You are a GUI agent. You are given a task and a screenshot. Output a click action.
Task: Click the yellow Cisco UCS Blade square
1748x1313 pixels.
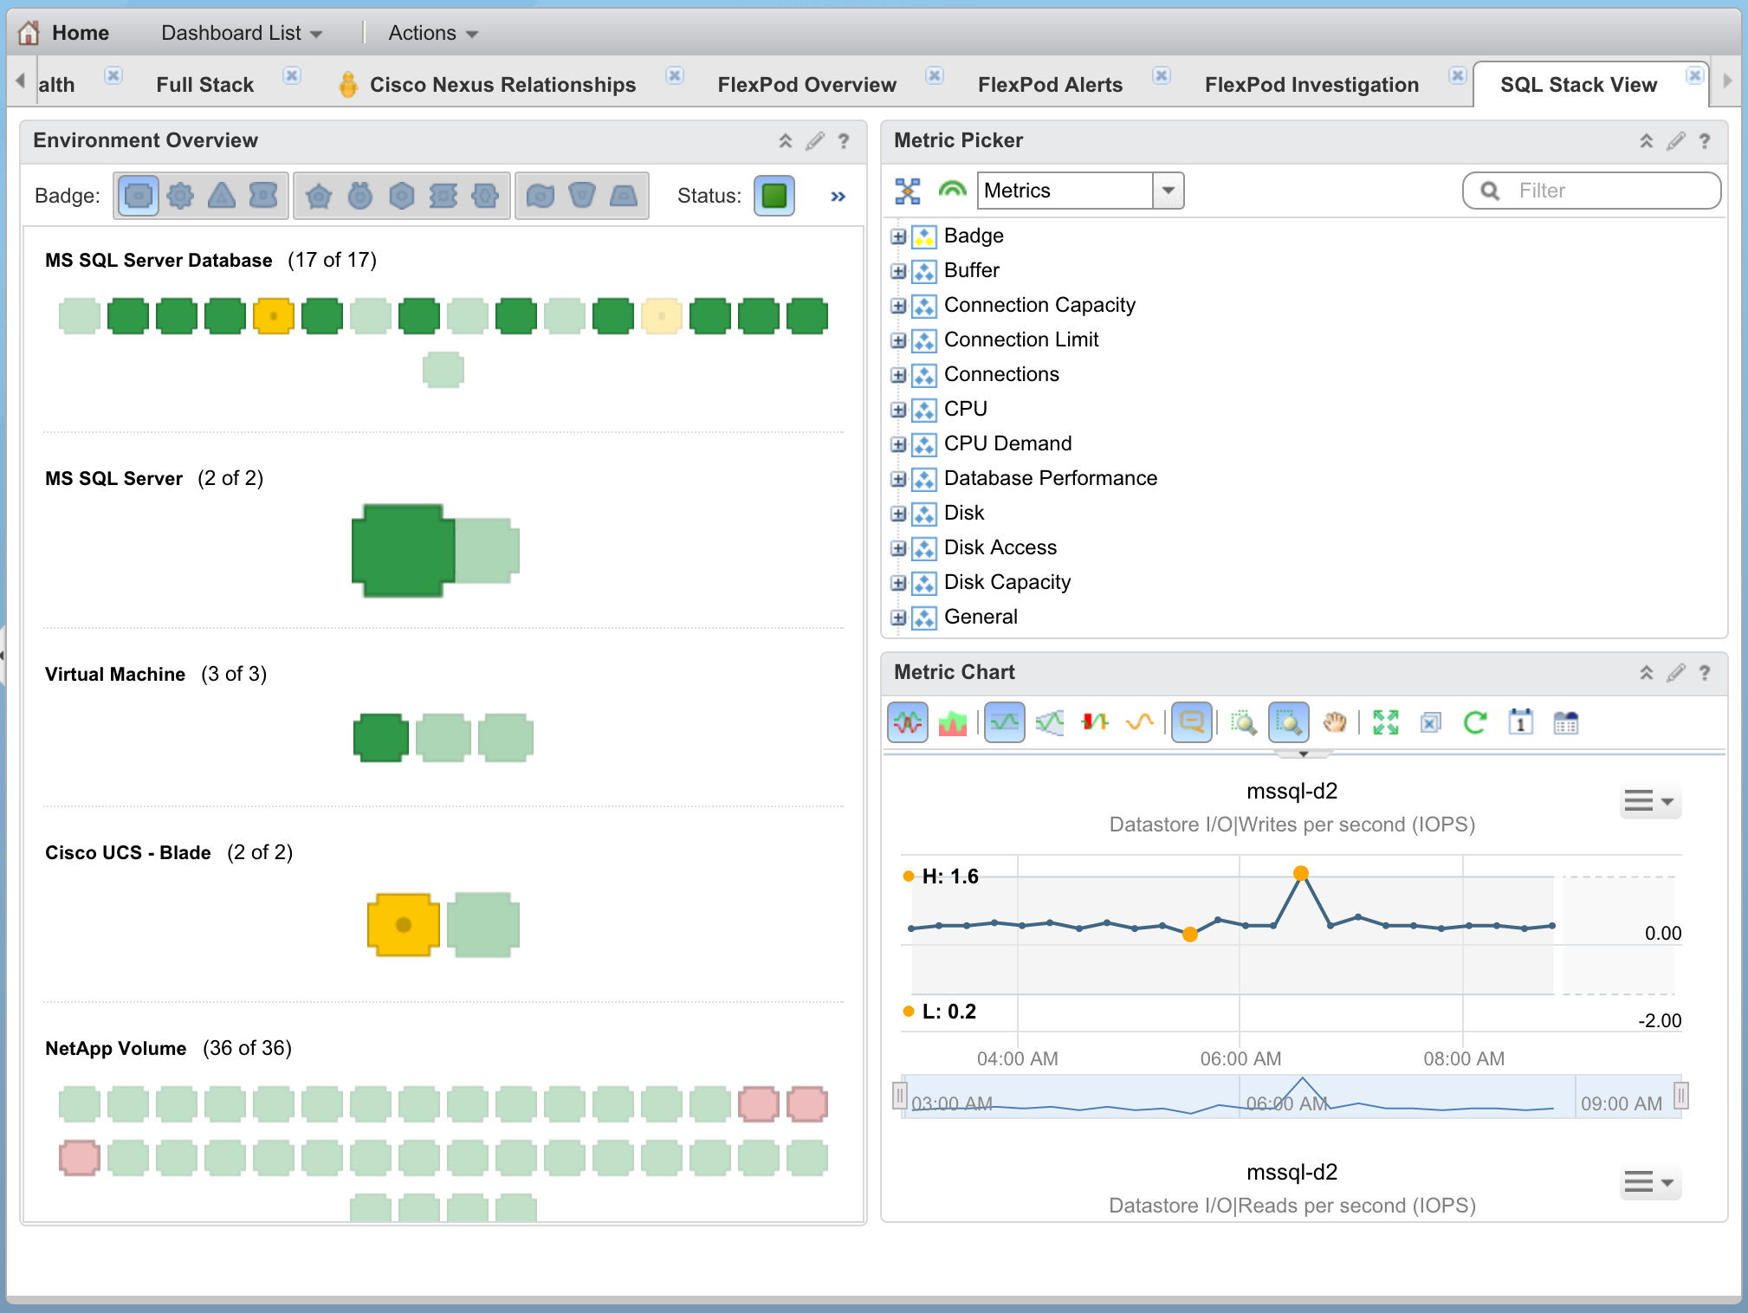point(403,925)
